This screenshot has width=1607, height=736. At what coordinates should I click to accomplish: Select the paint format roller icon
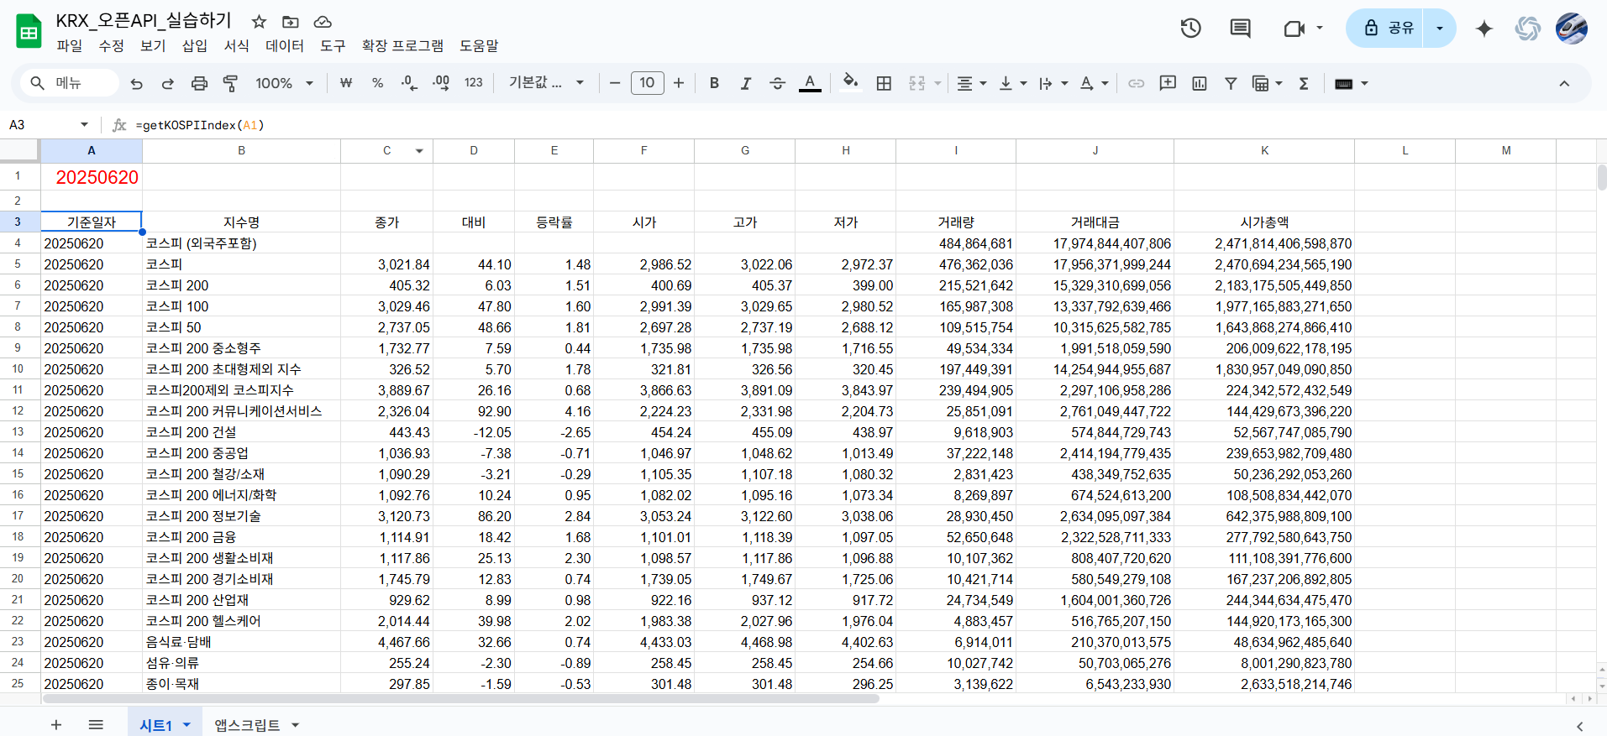coord(230,83)
